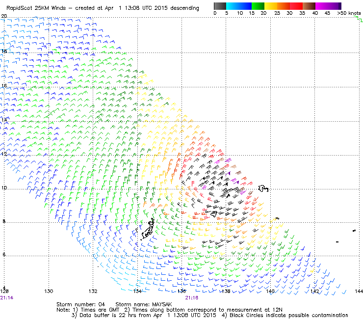
Task: Click the '20' latitude axis label
Action: coord(4,16)
